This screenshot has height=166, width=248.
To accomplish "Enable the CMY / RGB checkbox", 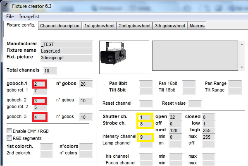I will 10,131.
